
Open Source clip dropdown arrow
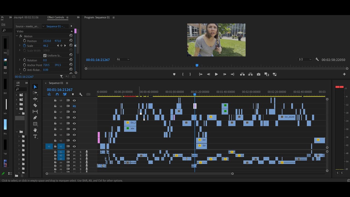point(43,26)
